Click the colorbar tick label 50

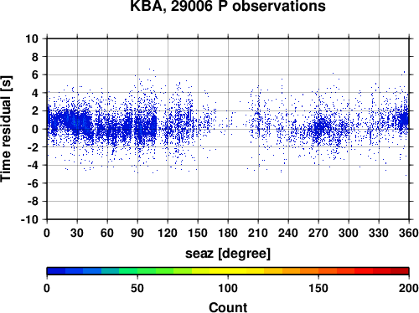137,288
